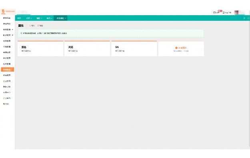This screenshot has width=250, height=158.
Task: Select the highlighted orange sidebar menu item
Action: click(8, 70)
